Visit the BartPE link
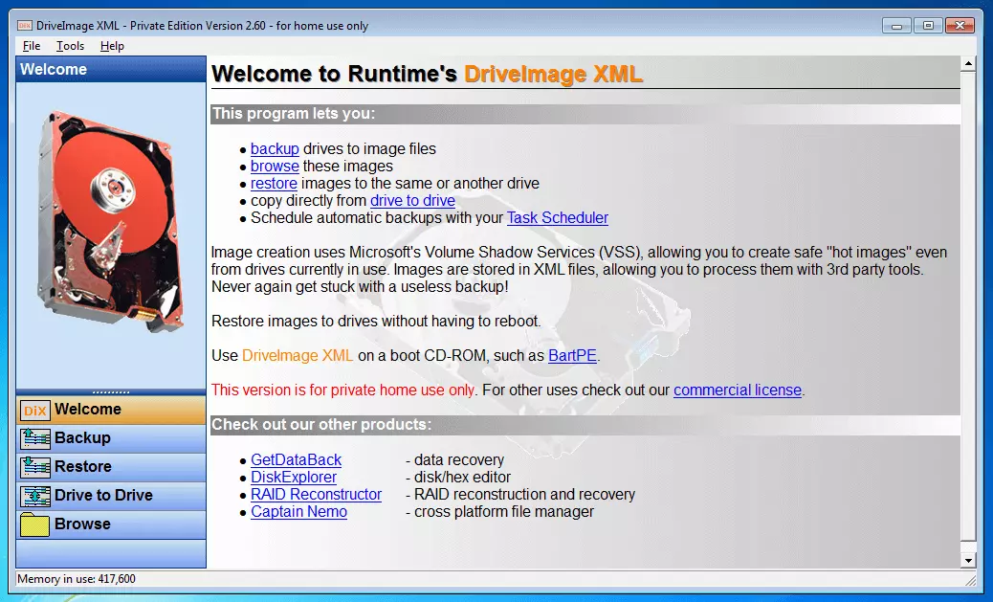 pos(572,356)
